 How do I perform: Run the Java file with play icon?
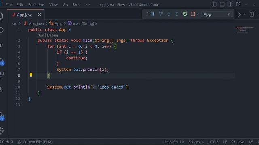pos(239,14)
